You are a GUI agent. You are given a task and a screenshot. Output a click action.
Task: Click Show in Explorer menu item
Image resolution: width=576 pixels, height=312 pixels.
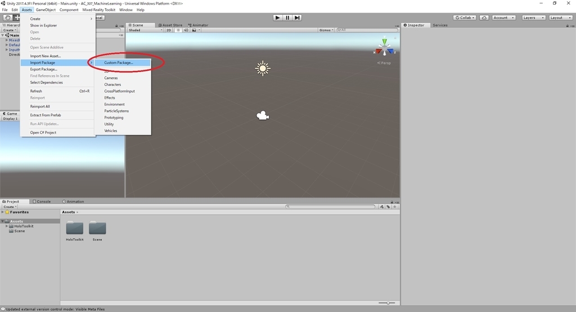click(58, 25)
